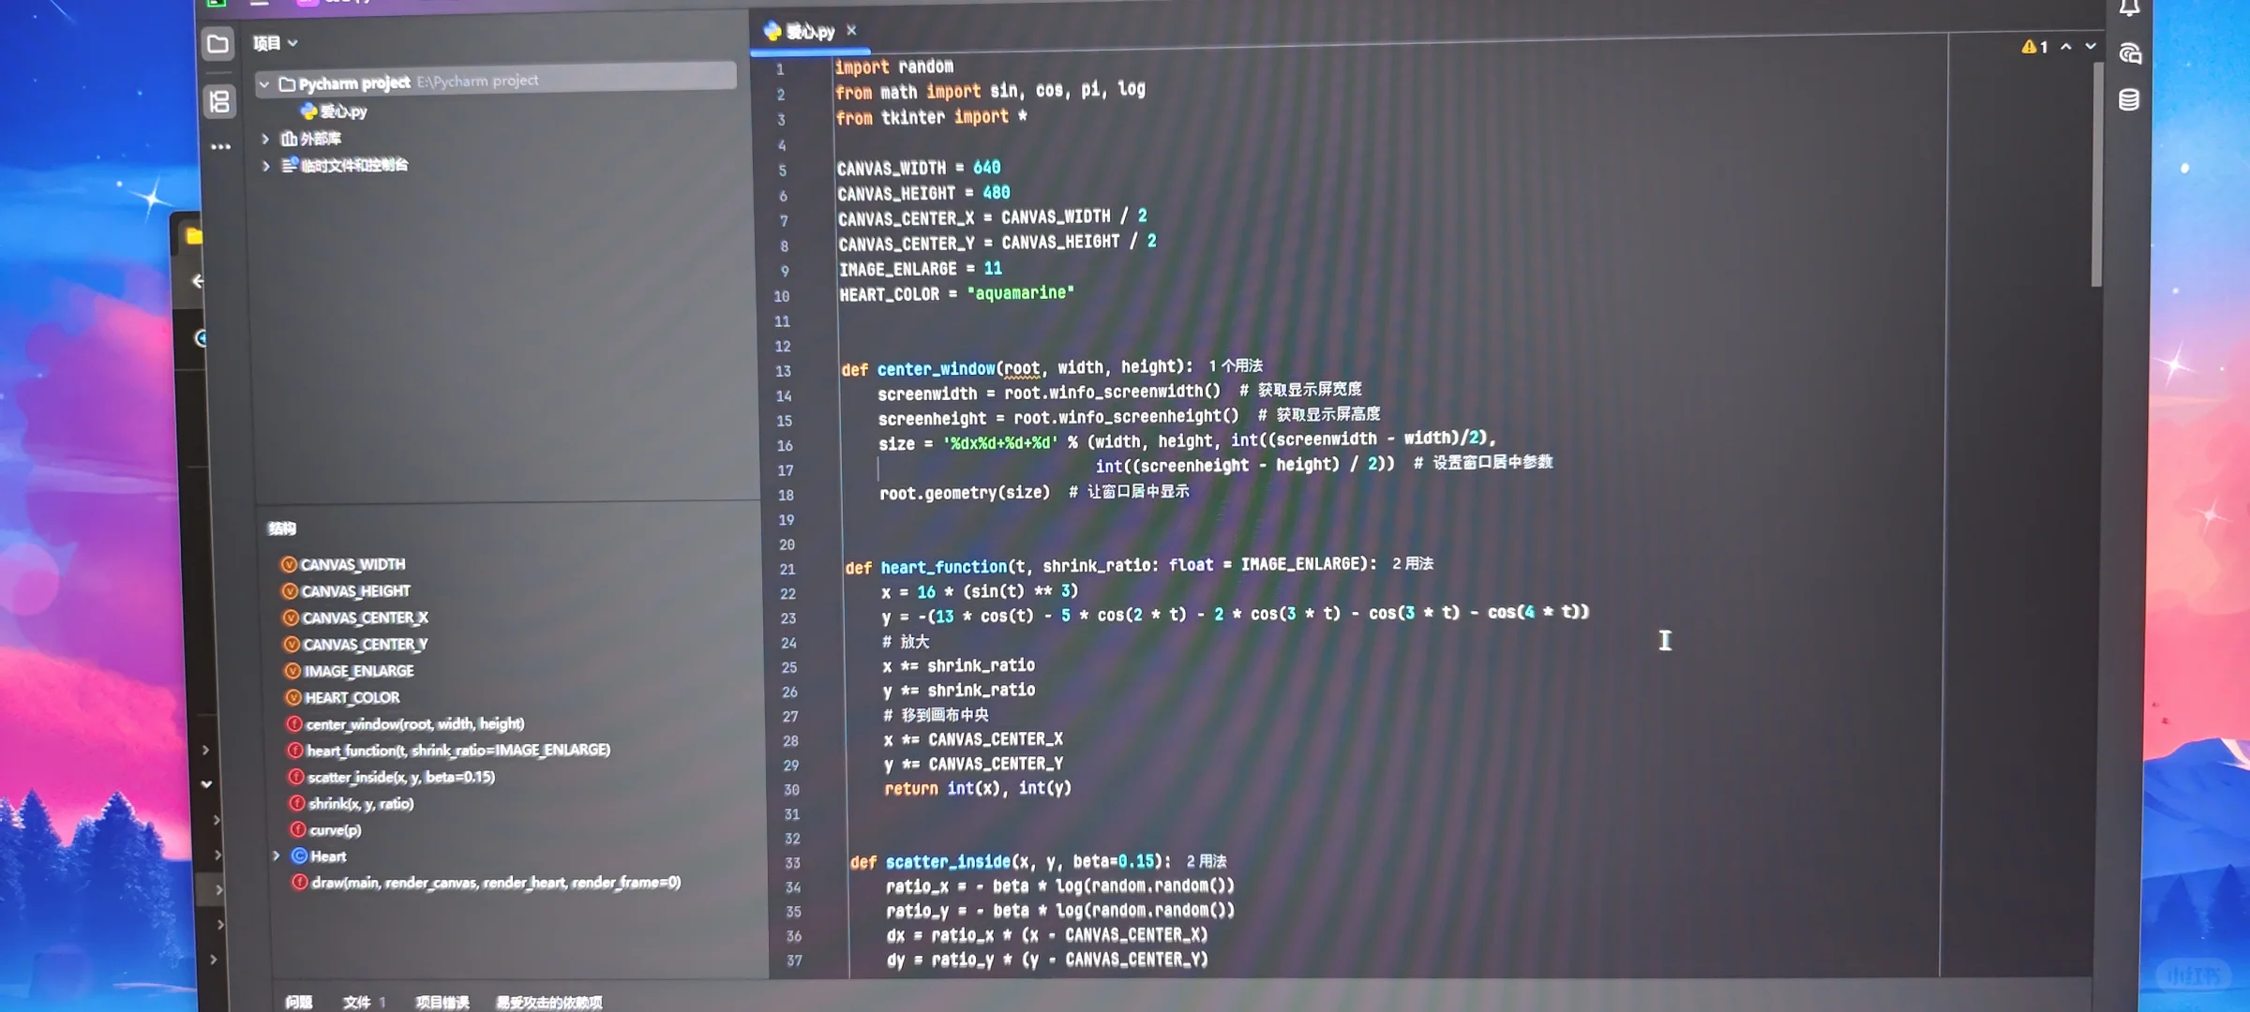Open the Notifications bell icon
This screenshot has height=1012, width=2250.
[x=2129, y=7]
